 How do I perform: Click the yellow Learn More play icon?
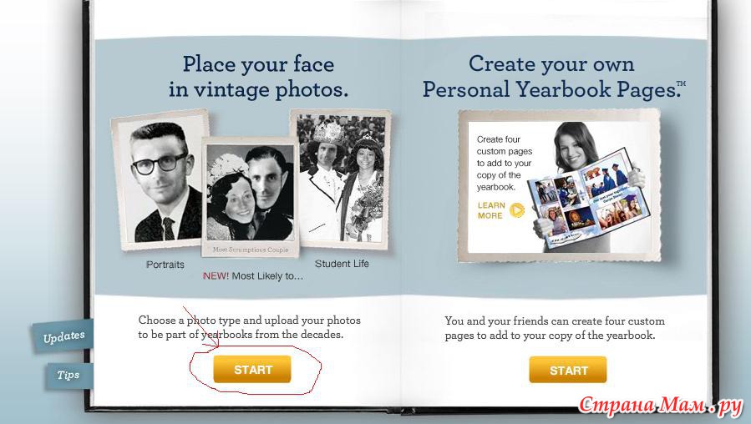[x=517, y=209]
